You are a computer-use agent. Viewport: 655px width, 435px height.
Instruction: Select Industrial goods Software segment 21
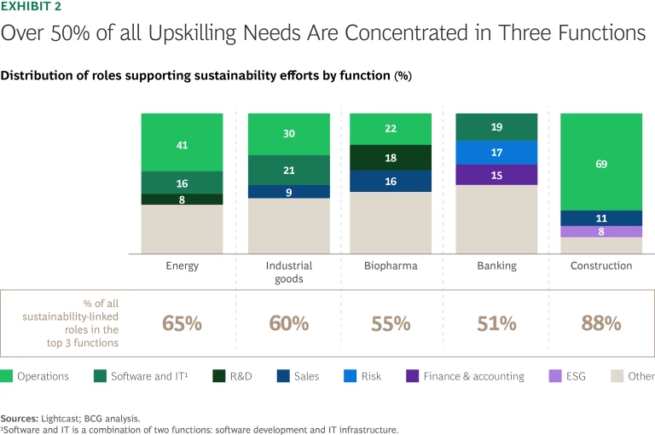pos(288,170)
